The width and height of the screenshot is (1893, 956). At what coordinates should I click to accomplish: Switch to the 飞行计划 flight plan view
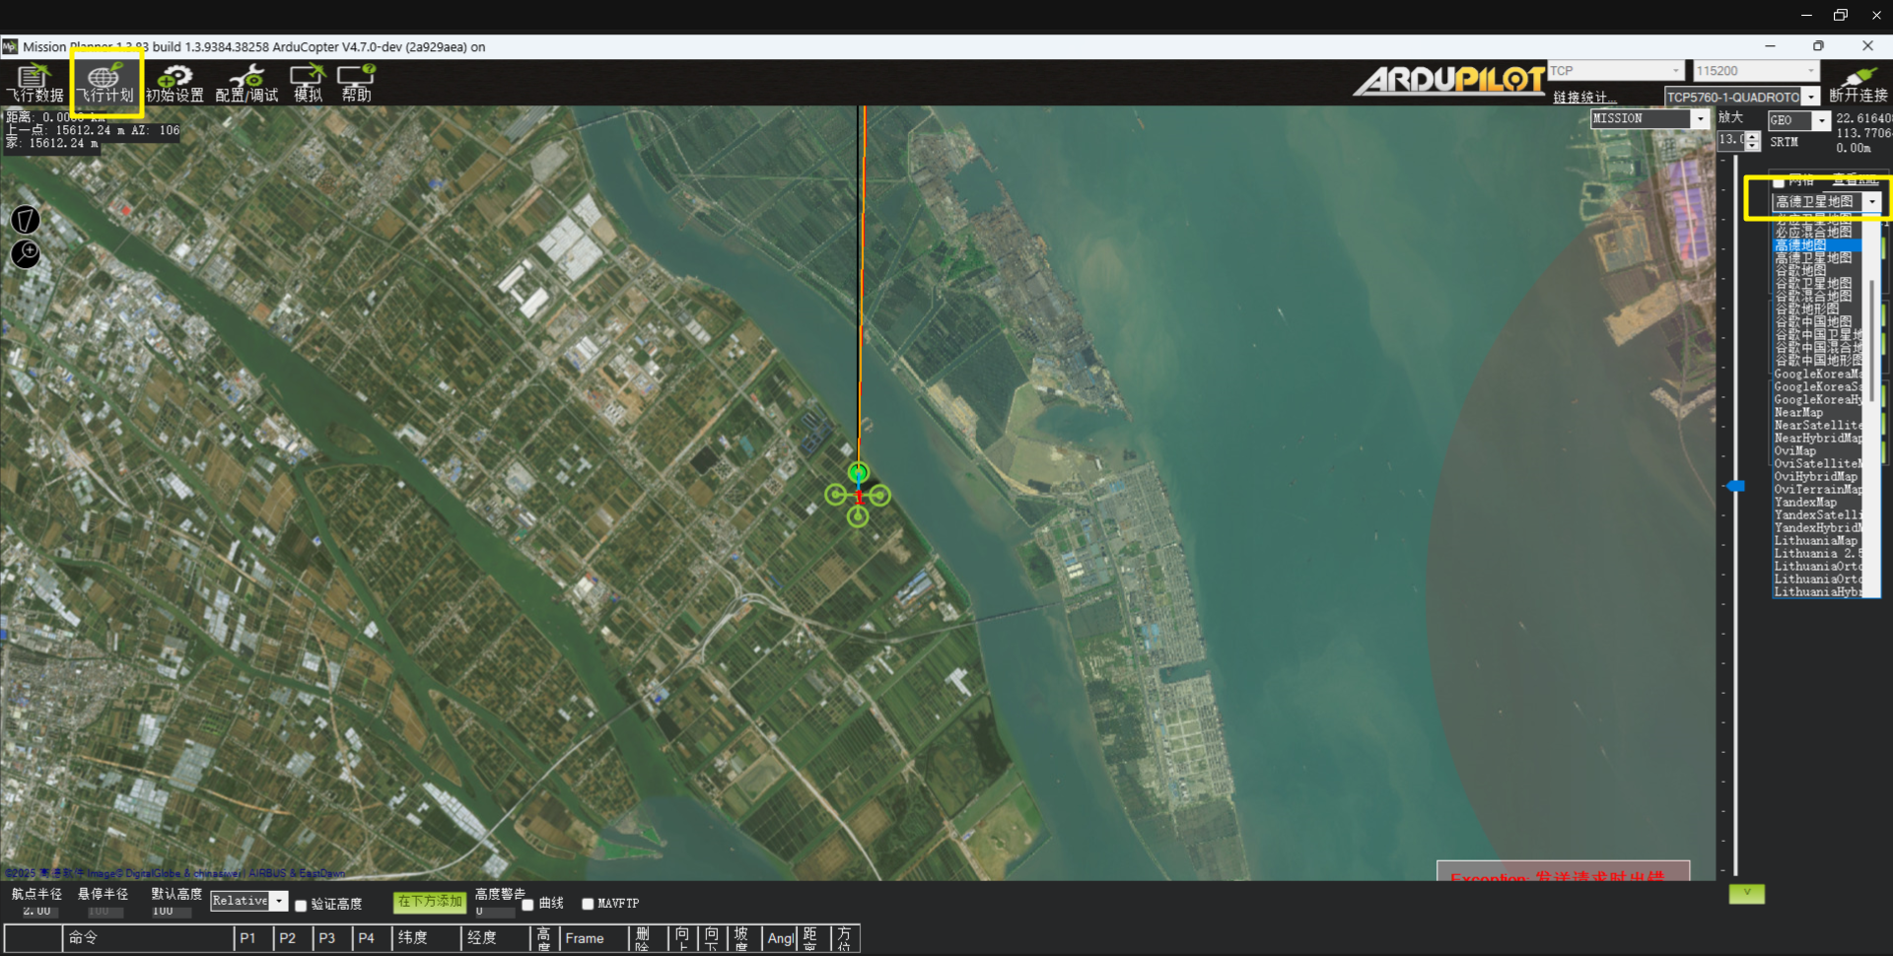(105, 83)
